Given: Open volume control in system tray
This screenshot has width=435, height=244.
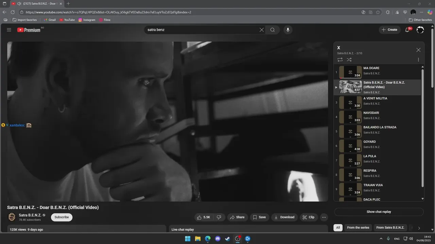Looking at the screenshot, I should (411, 239).
